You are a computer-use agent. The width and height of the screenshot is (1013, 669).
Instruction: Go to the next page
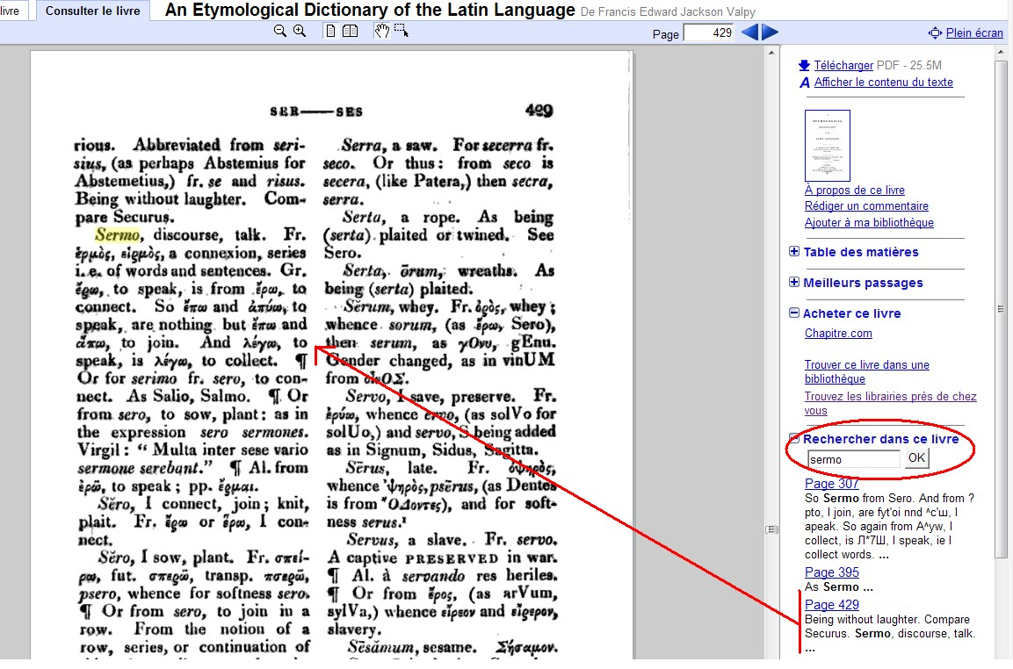771,32
